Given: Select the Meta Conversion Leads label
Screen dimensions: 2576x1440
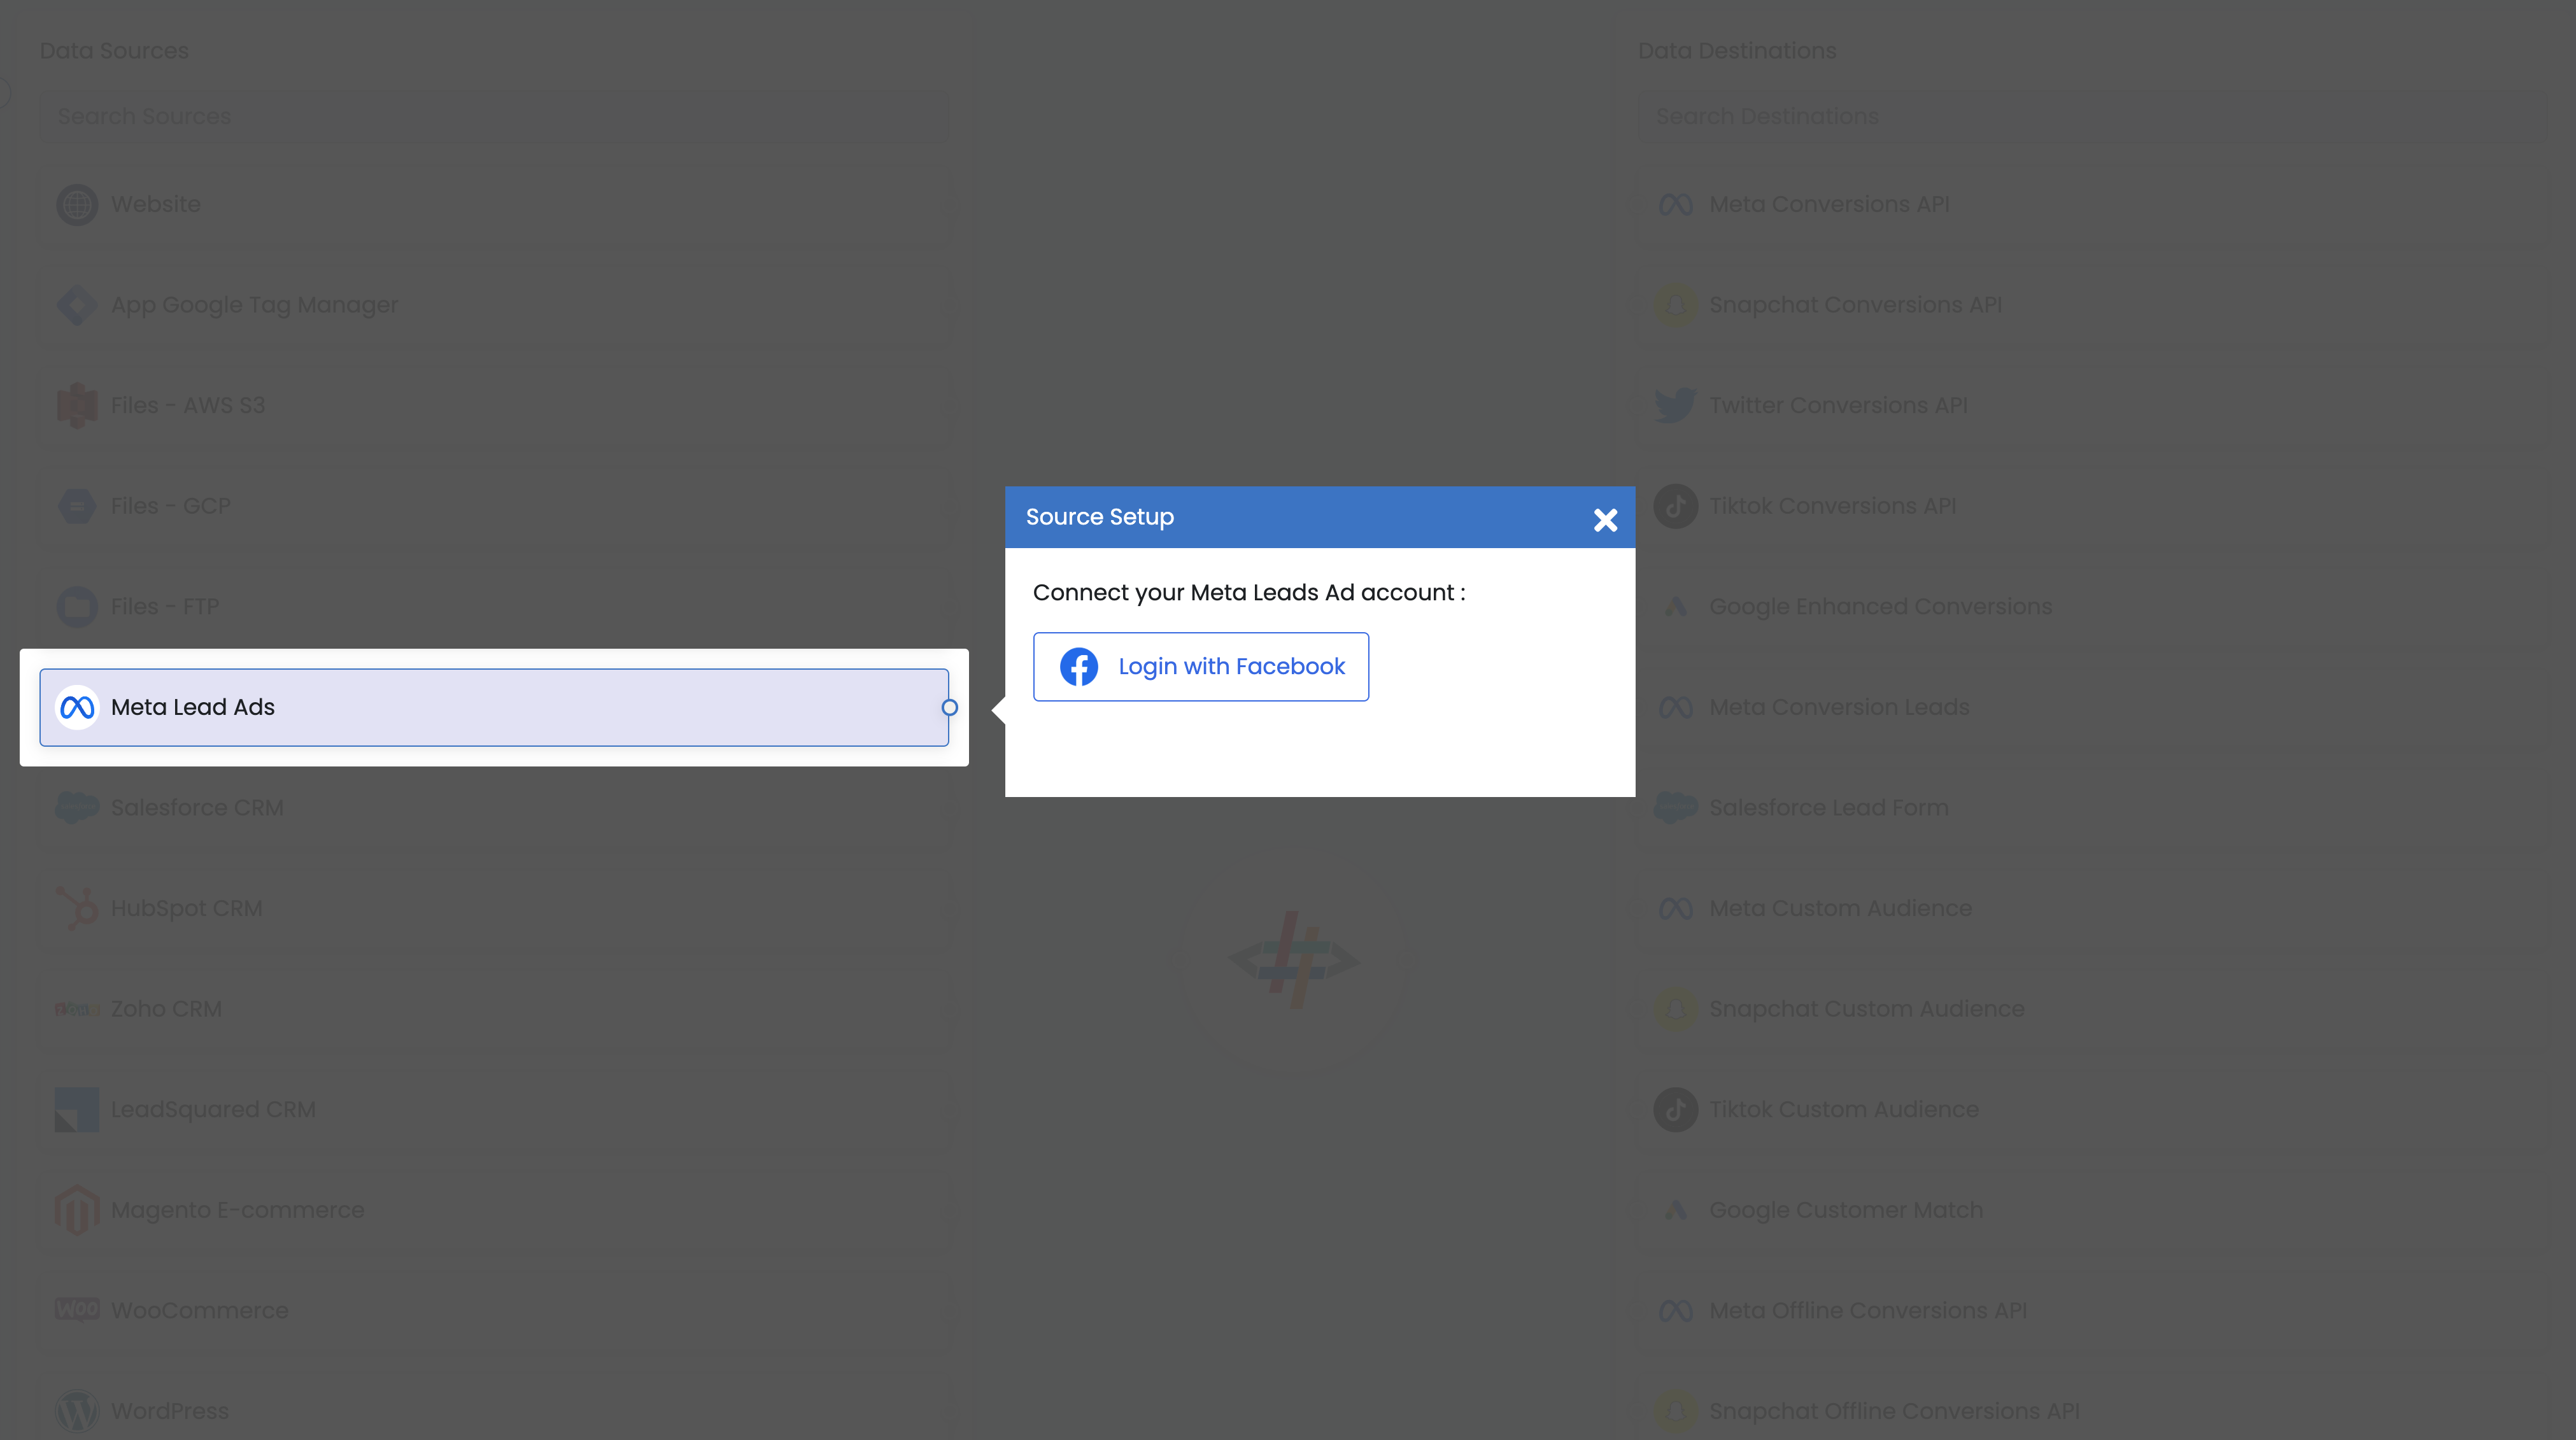Looking at the screenshot, I should pos(1839,707).
